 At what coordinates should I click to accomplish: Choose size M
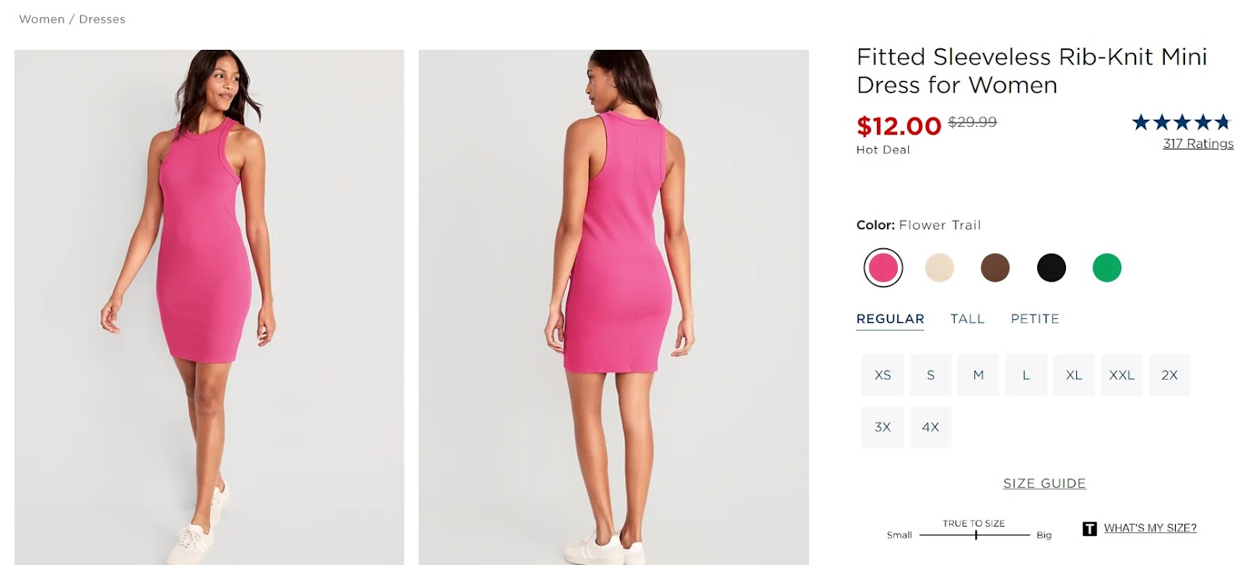point(978,375)
